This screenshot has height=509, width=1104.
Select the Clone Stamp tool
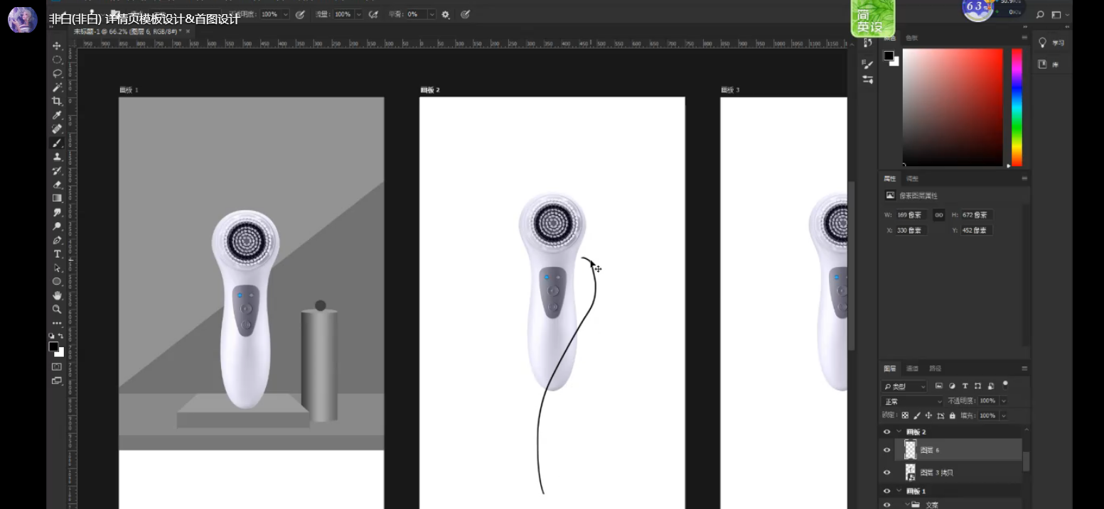(57, 157)
